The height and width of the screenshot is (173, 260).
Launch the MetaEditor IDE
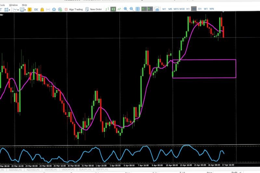tap(36, 9)
